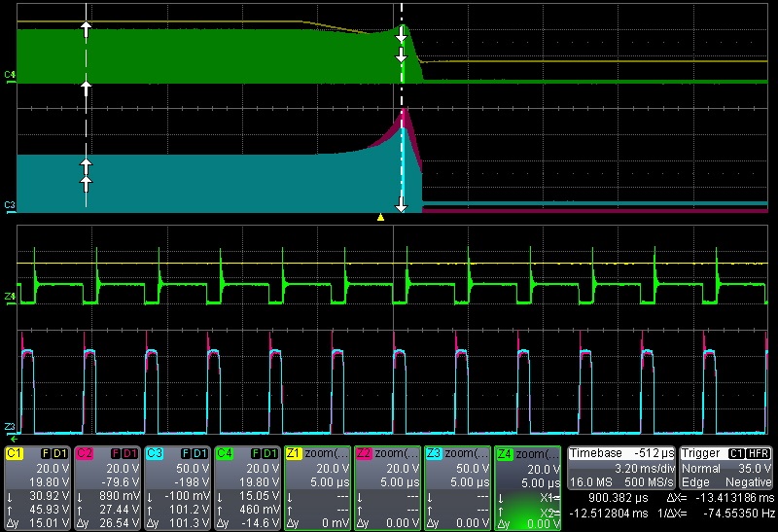Click the C3 cursor reading -100 mV
The height and width of the screenshot is (532, 778).
pyautogui.click(x=188, y=496)
